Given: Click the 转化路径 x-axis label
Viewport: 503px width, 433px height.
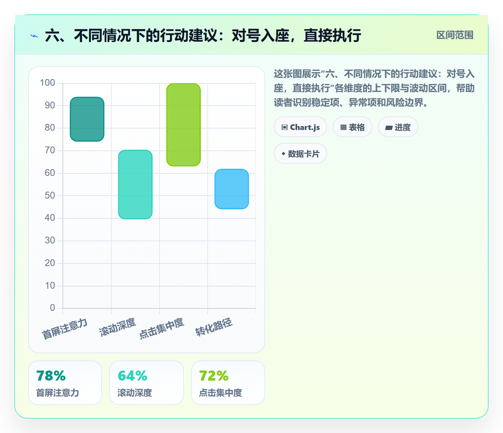Looking at the screenshot, I should pos(214,327).
